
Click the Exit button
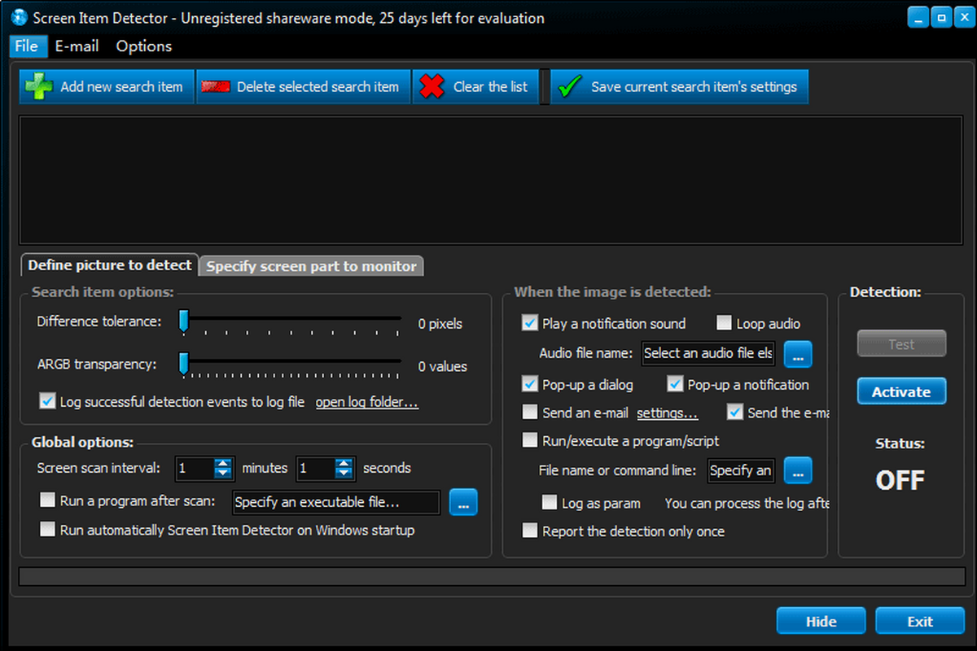click(x=920, y=621)
